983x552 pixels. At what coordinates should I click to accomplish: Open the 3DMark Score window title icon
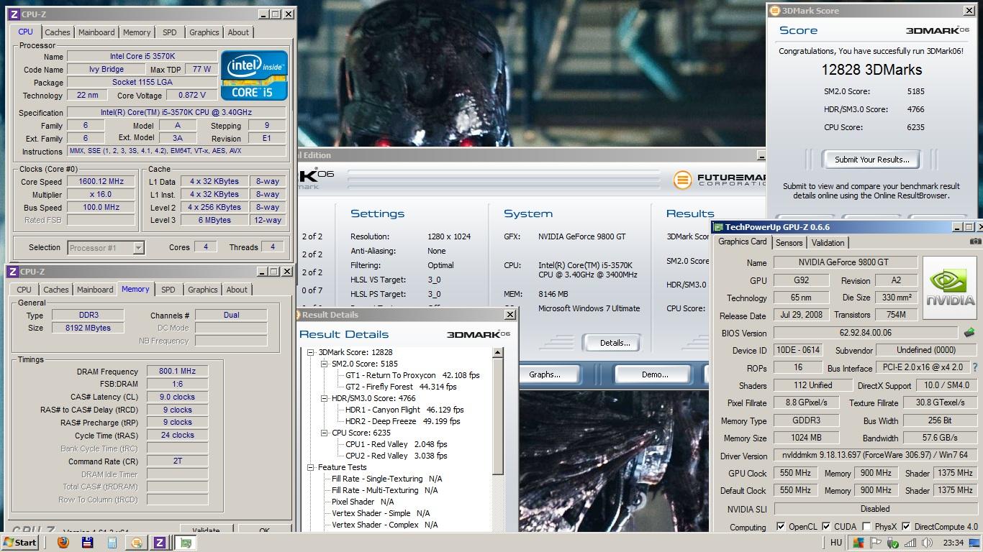[x=774, y=11]
